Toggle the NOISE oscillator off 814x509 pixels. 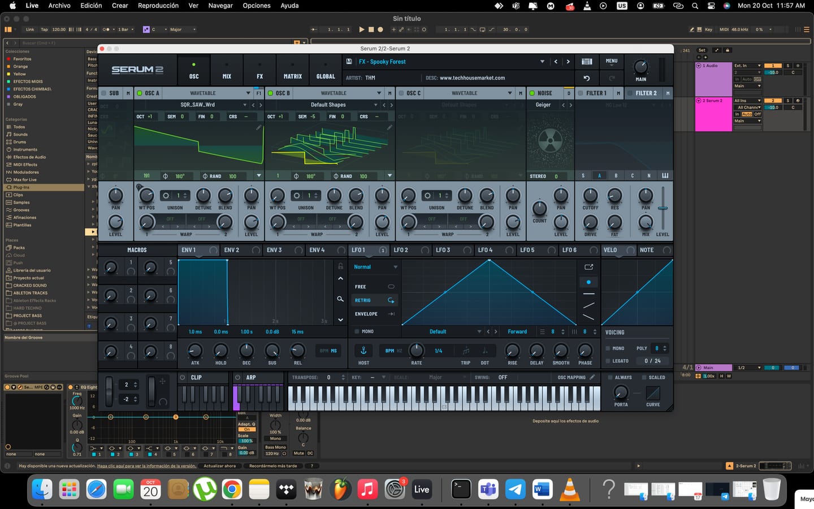[x=532, y=93]
